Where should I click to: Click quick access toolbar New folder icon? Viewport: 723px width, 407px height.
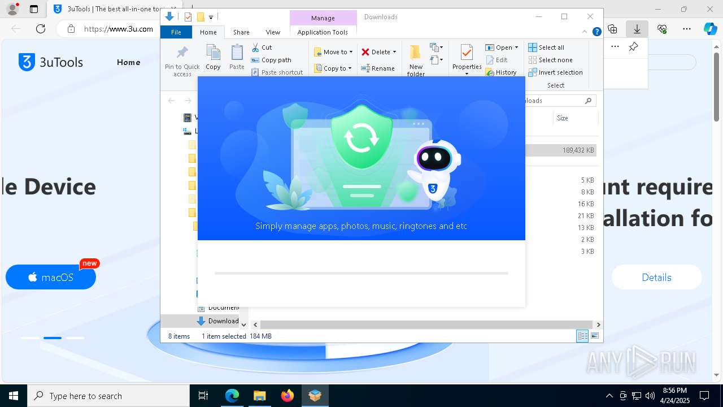[201, 17]
